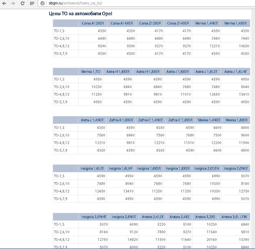
Task: Select value 11340 under Antara 3,2XE
Action: (x=211, y=232)
